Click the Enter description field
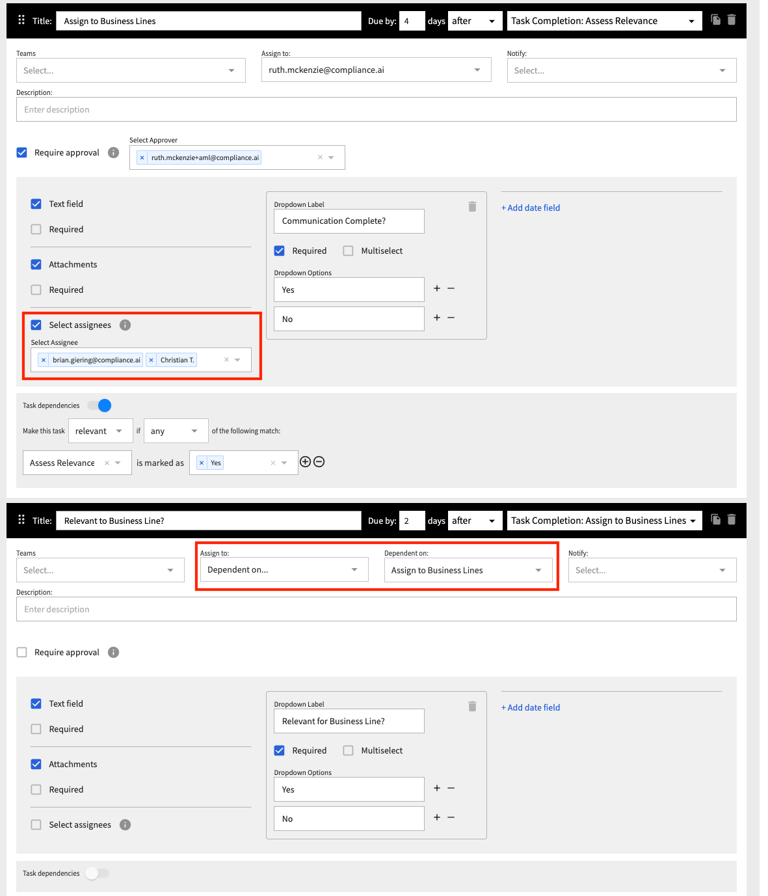 pyautogui.click(x=376, y=109)
